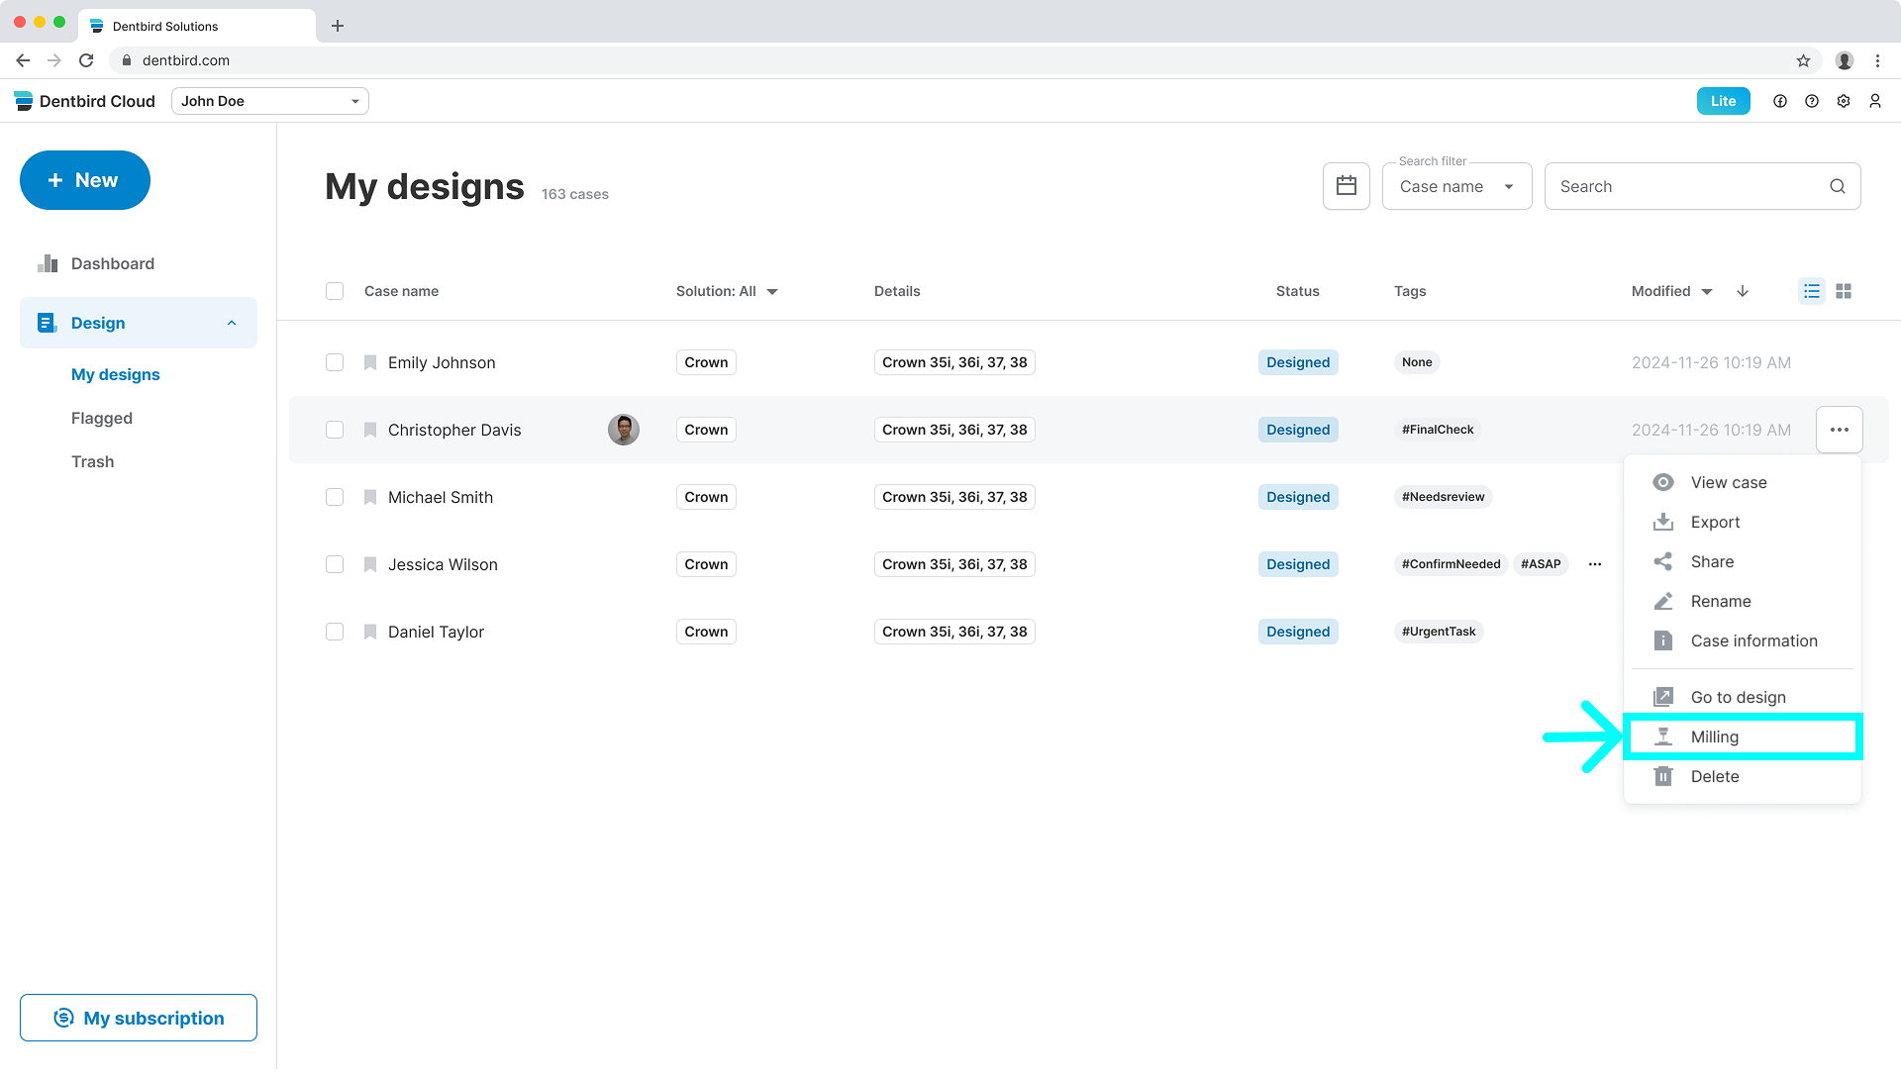This screenshot has width=1901, height=1080.
Task: Open the John Doe account dropdown
Action: point(269,101)
